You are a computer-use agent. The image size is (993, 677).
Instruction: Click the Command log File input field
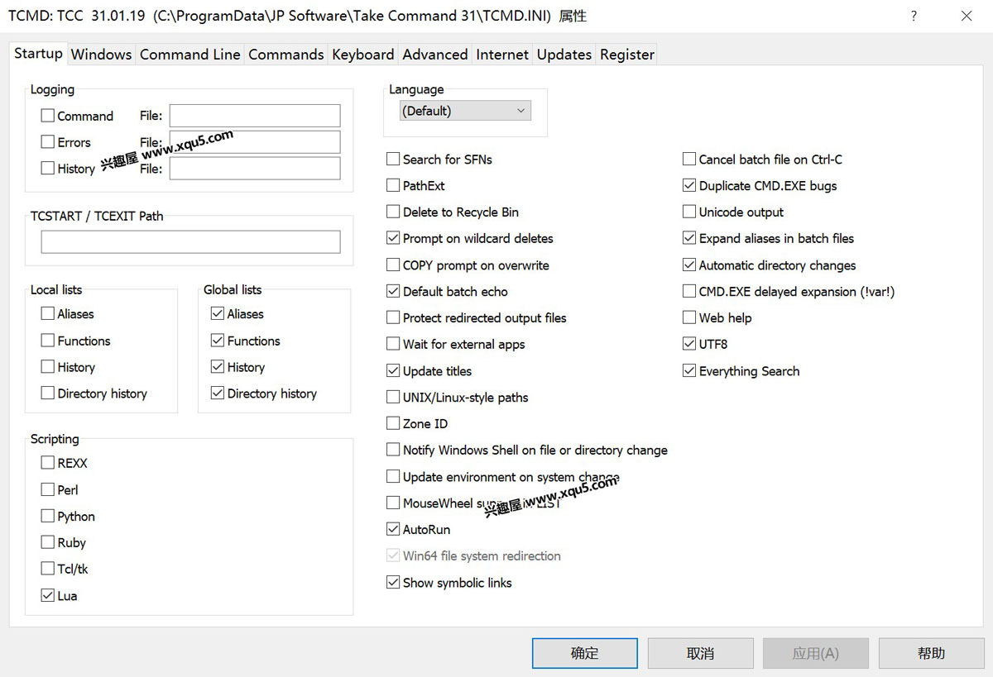[x=255, y=116]
